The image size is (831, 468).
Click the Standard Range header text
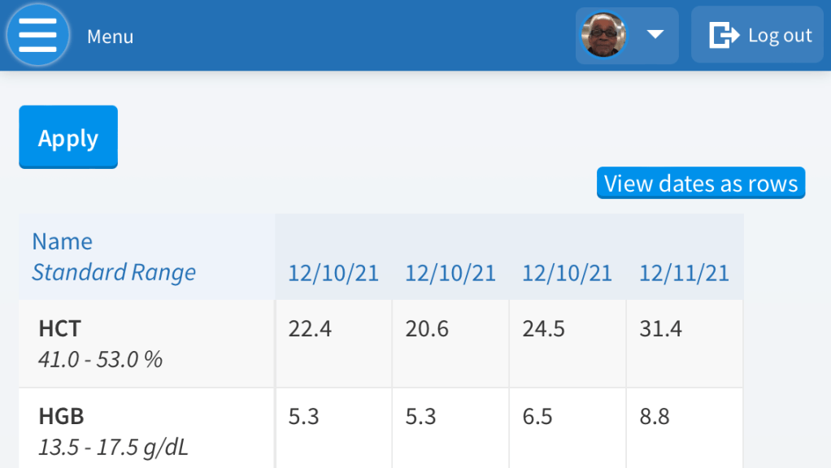point(114,272)
